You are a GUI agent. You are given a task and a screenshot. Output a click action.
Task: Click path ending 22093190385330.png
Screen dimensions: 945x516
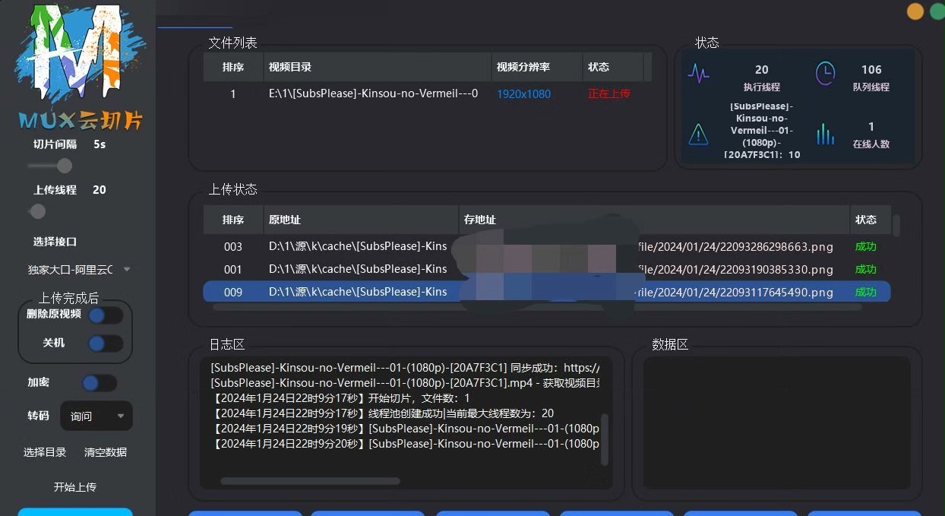pos(734,270)
